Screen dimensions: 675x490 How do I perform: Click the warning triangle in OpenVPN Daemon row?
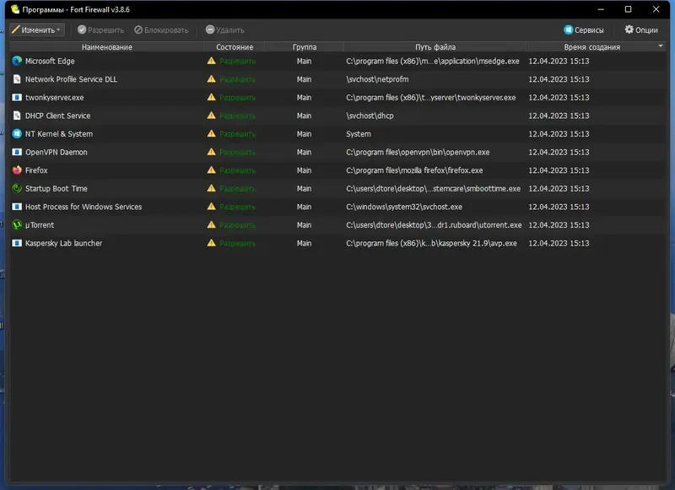(x=211, y=152)
